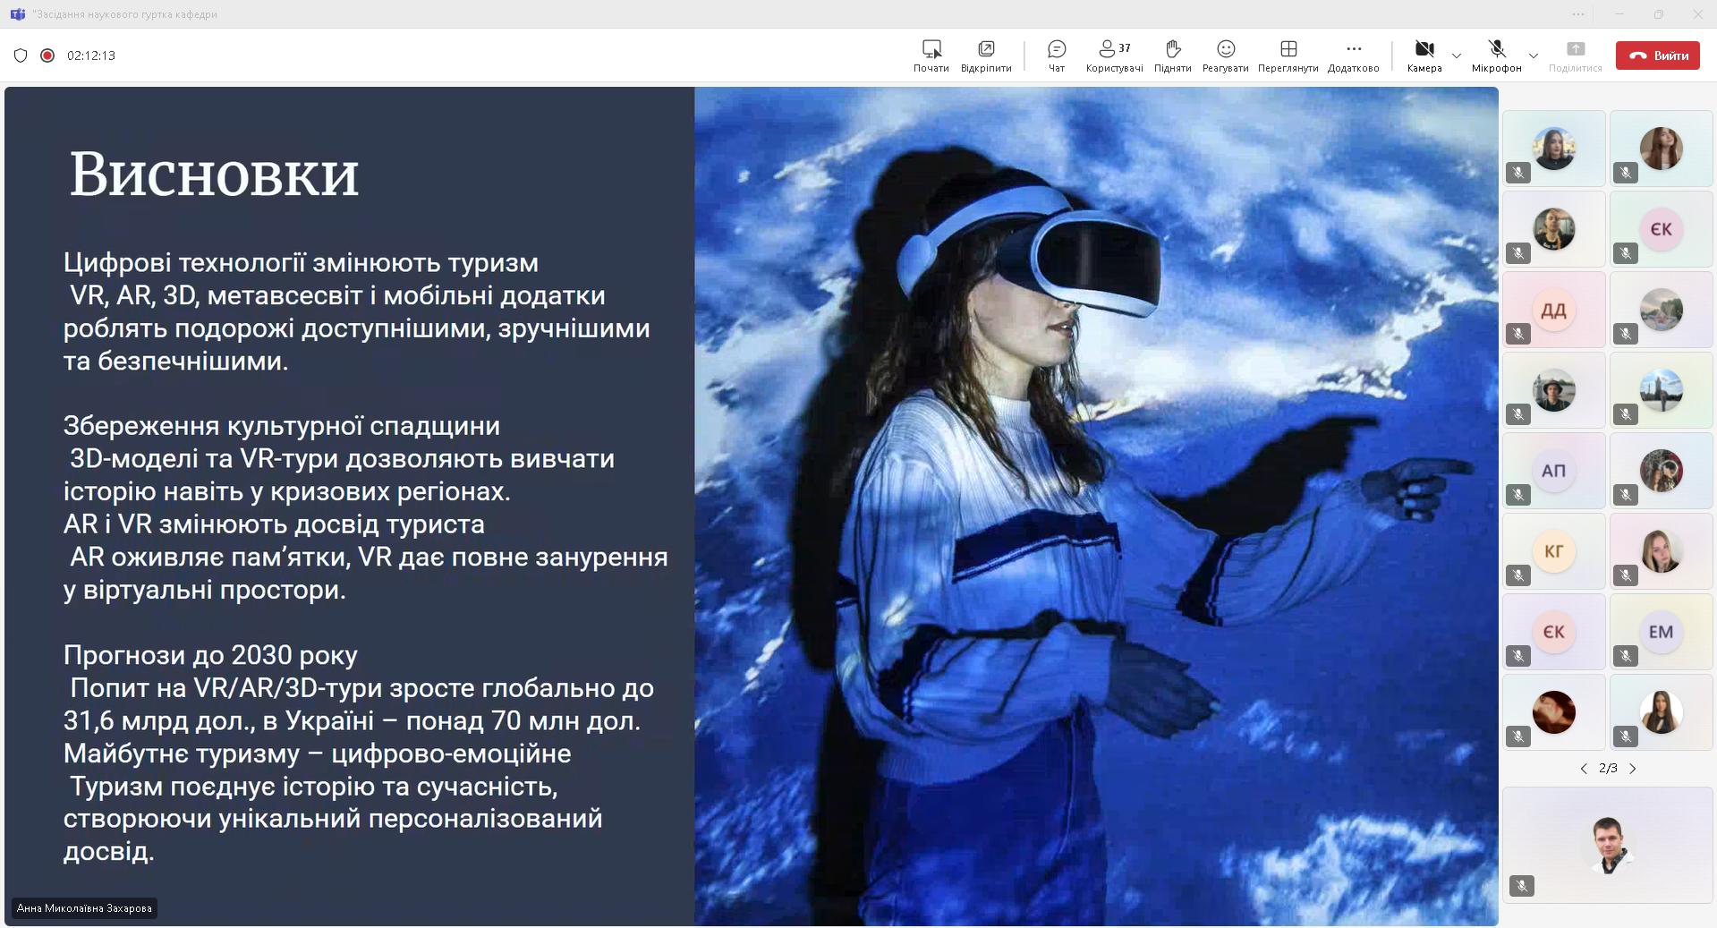1717x928 pixels.
Task: Click text AR і VR змінюють досвід туриста
Action: click(274, 524)
